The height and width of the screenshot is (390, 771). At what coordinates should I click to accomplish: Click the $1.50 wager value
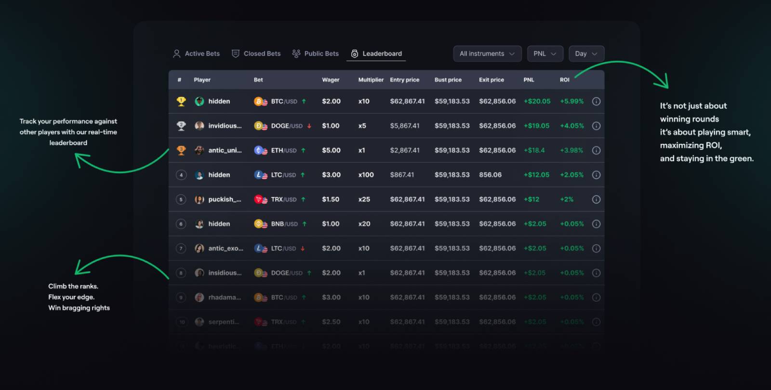tap(331, 199)
